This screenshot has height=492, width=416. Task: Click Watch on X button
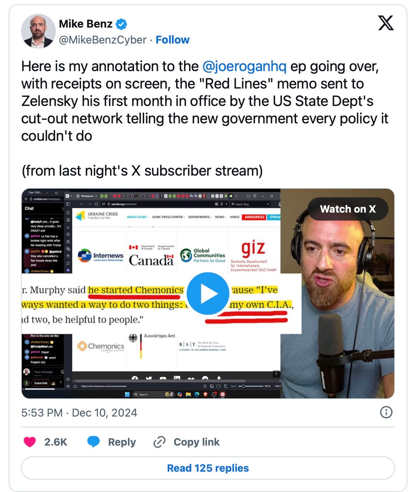pyautogui.click(x=348, y=209)
